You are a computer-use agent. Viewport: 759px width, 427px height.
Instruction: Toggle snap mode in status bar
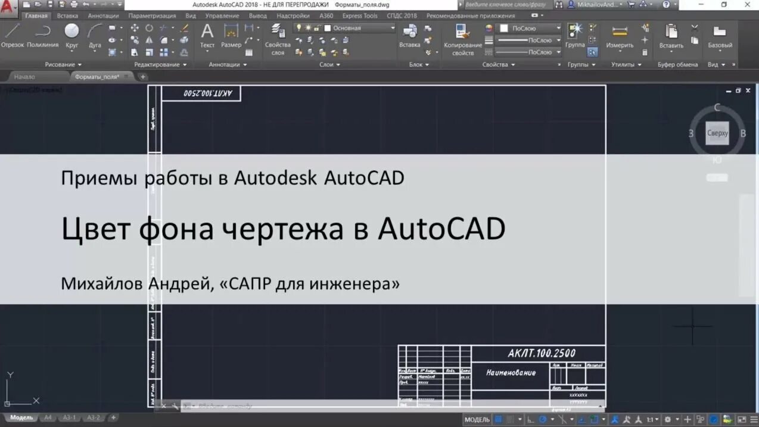511,419
